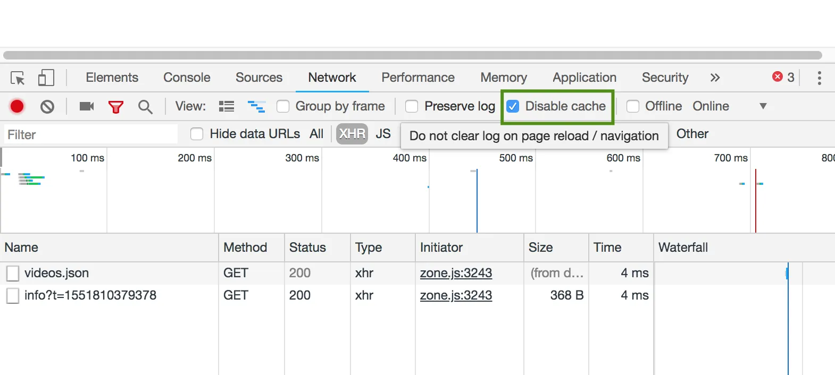Check Hide data URLs option
The image size is (835, 375).
tap(197, 134)
